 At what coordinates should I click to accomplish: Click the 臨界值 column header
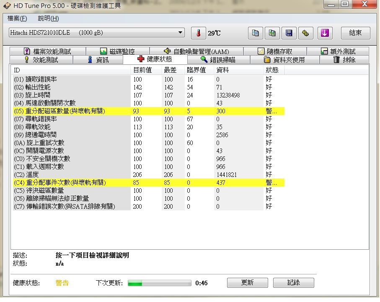click(x=199, y=70)
